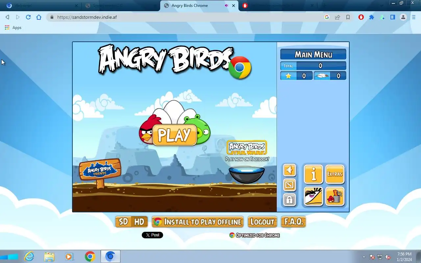
Task: Open Google Chrome from the taskbar
Action: point(90,256)
